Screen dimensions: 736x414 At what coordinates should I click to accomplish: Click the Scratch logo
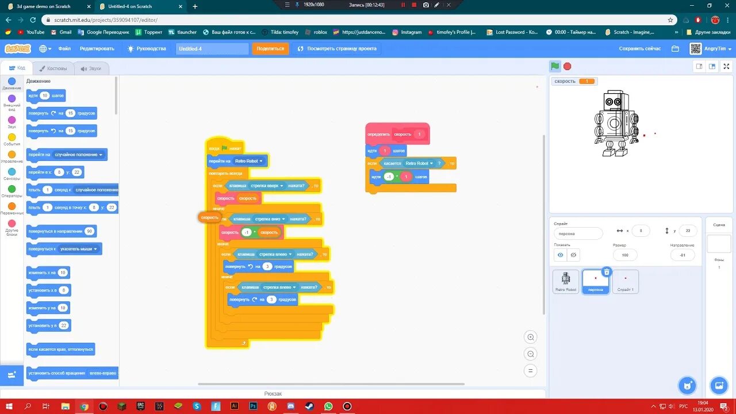(x=17, y=48)
